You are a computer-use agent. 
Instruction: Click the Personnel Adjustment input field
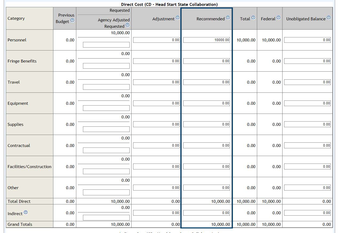tap(156, 40)
